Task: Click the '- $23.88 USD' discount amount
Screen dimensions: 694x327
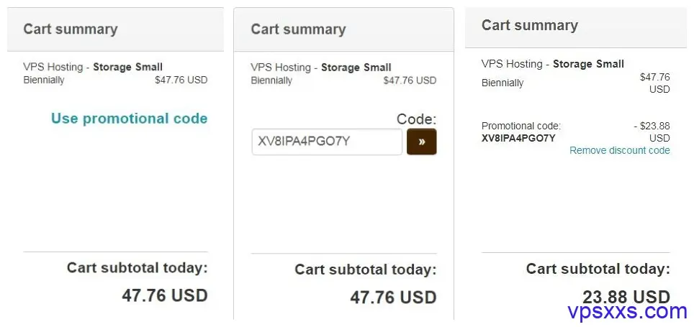Action: (x=652, y=132)
